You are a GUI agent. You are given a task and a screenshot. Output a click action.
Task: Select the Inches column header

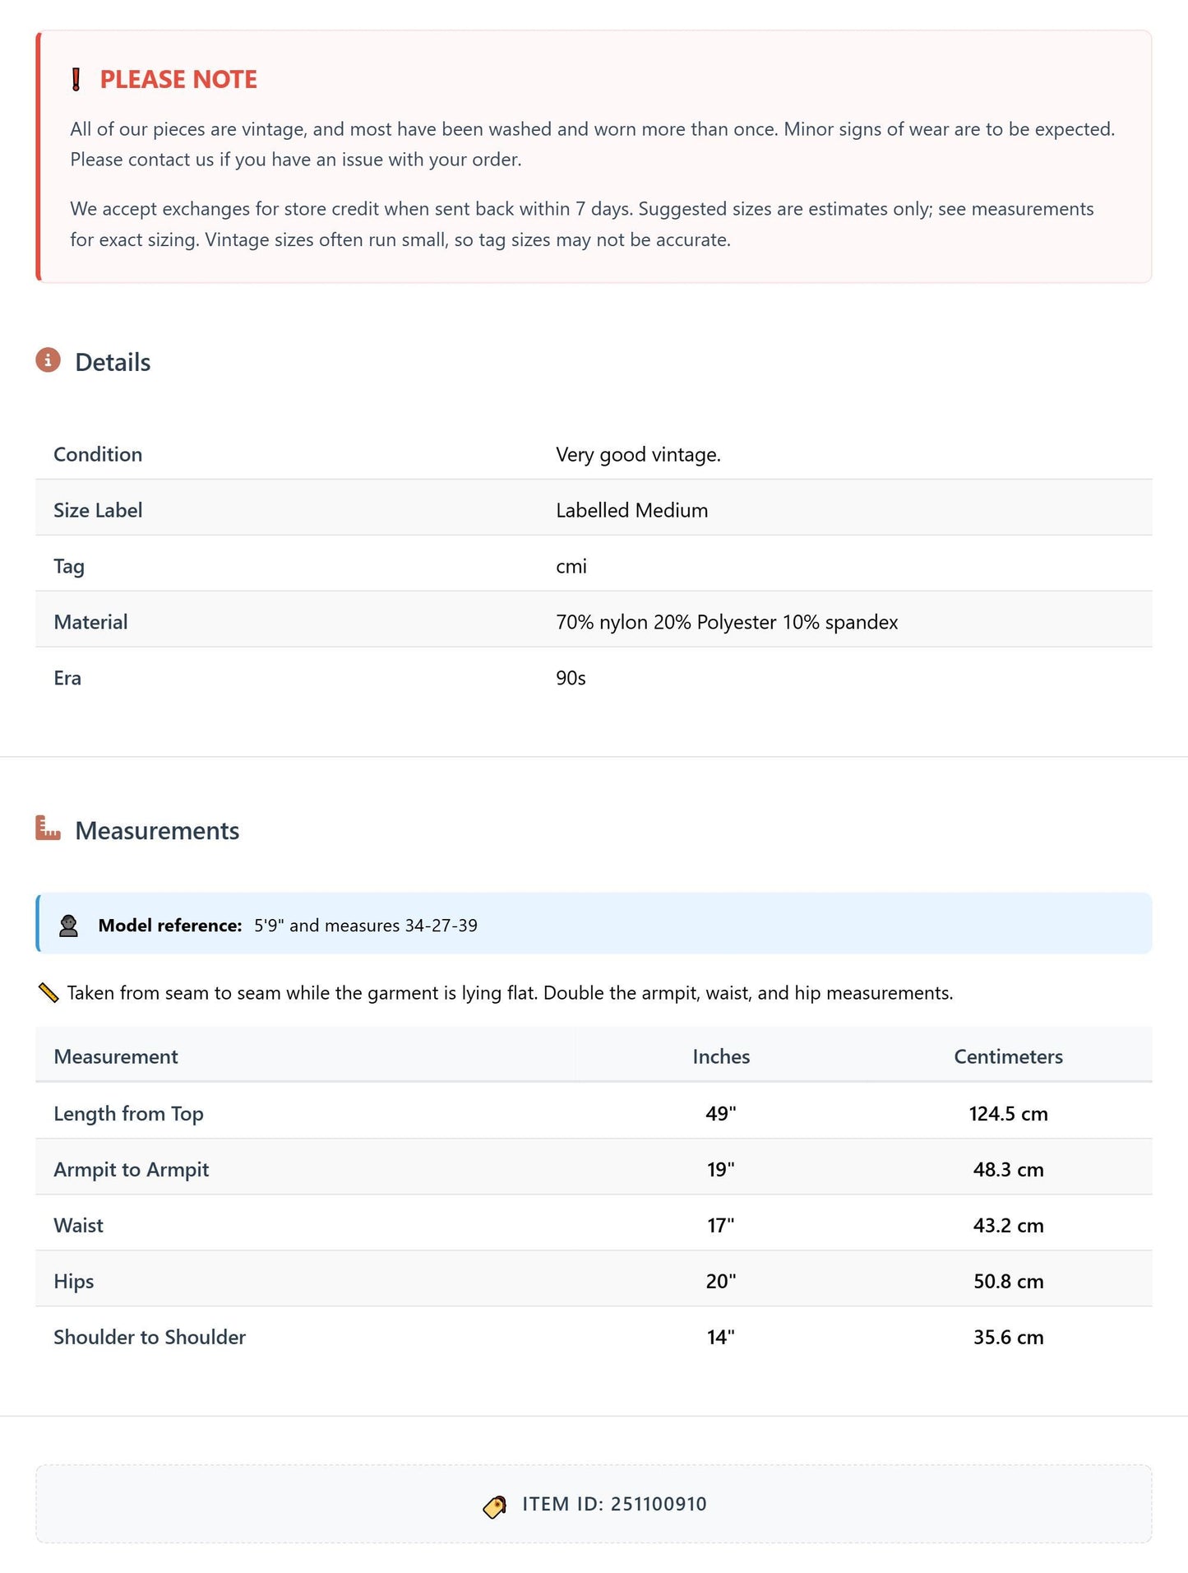(721, 1057)
